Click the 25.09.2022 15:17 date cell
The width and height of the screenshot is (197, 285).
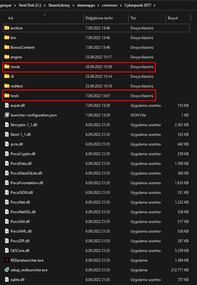[99, 57]
